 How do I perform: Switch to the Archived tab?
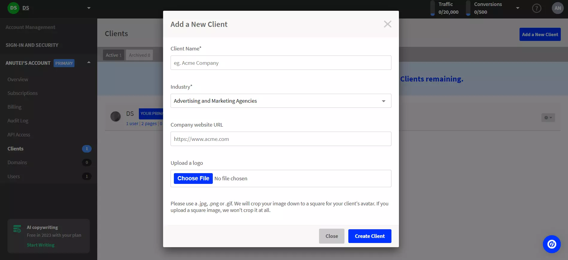139,55
